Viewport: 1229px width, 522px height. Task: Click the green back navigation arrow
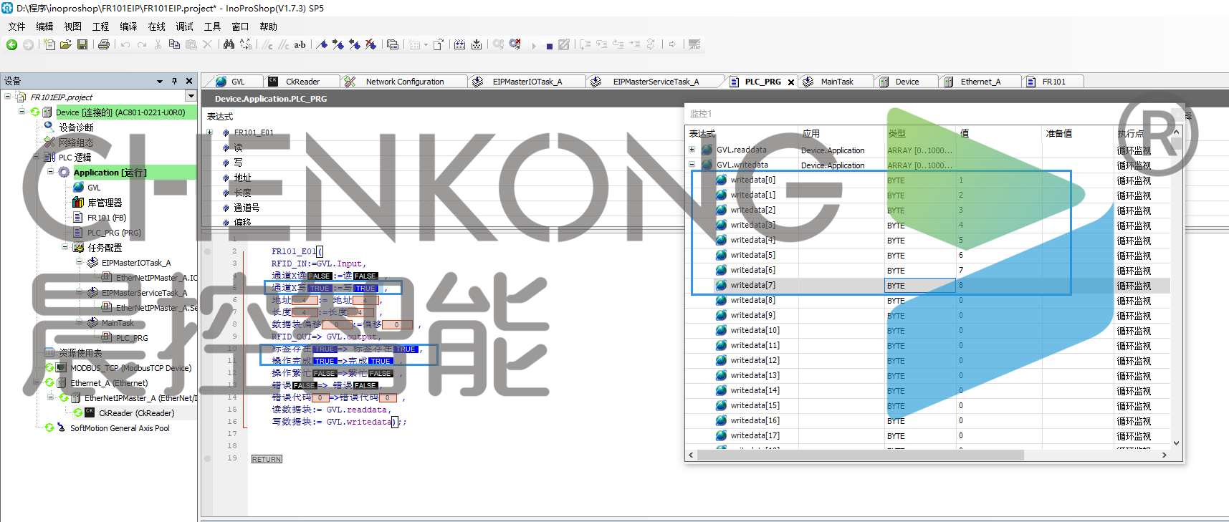[x=11, y=44]
